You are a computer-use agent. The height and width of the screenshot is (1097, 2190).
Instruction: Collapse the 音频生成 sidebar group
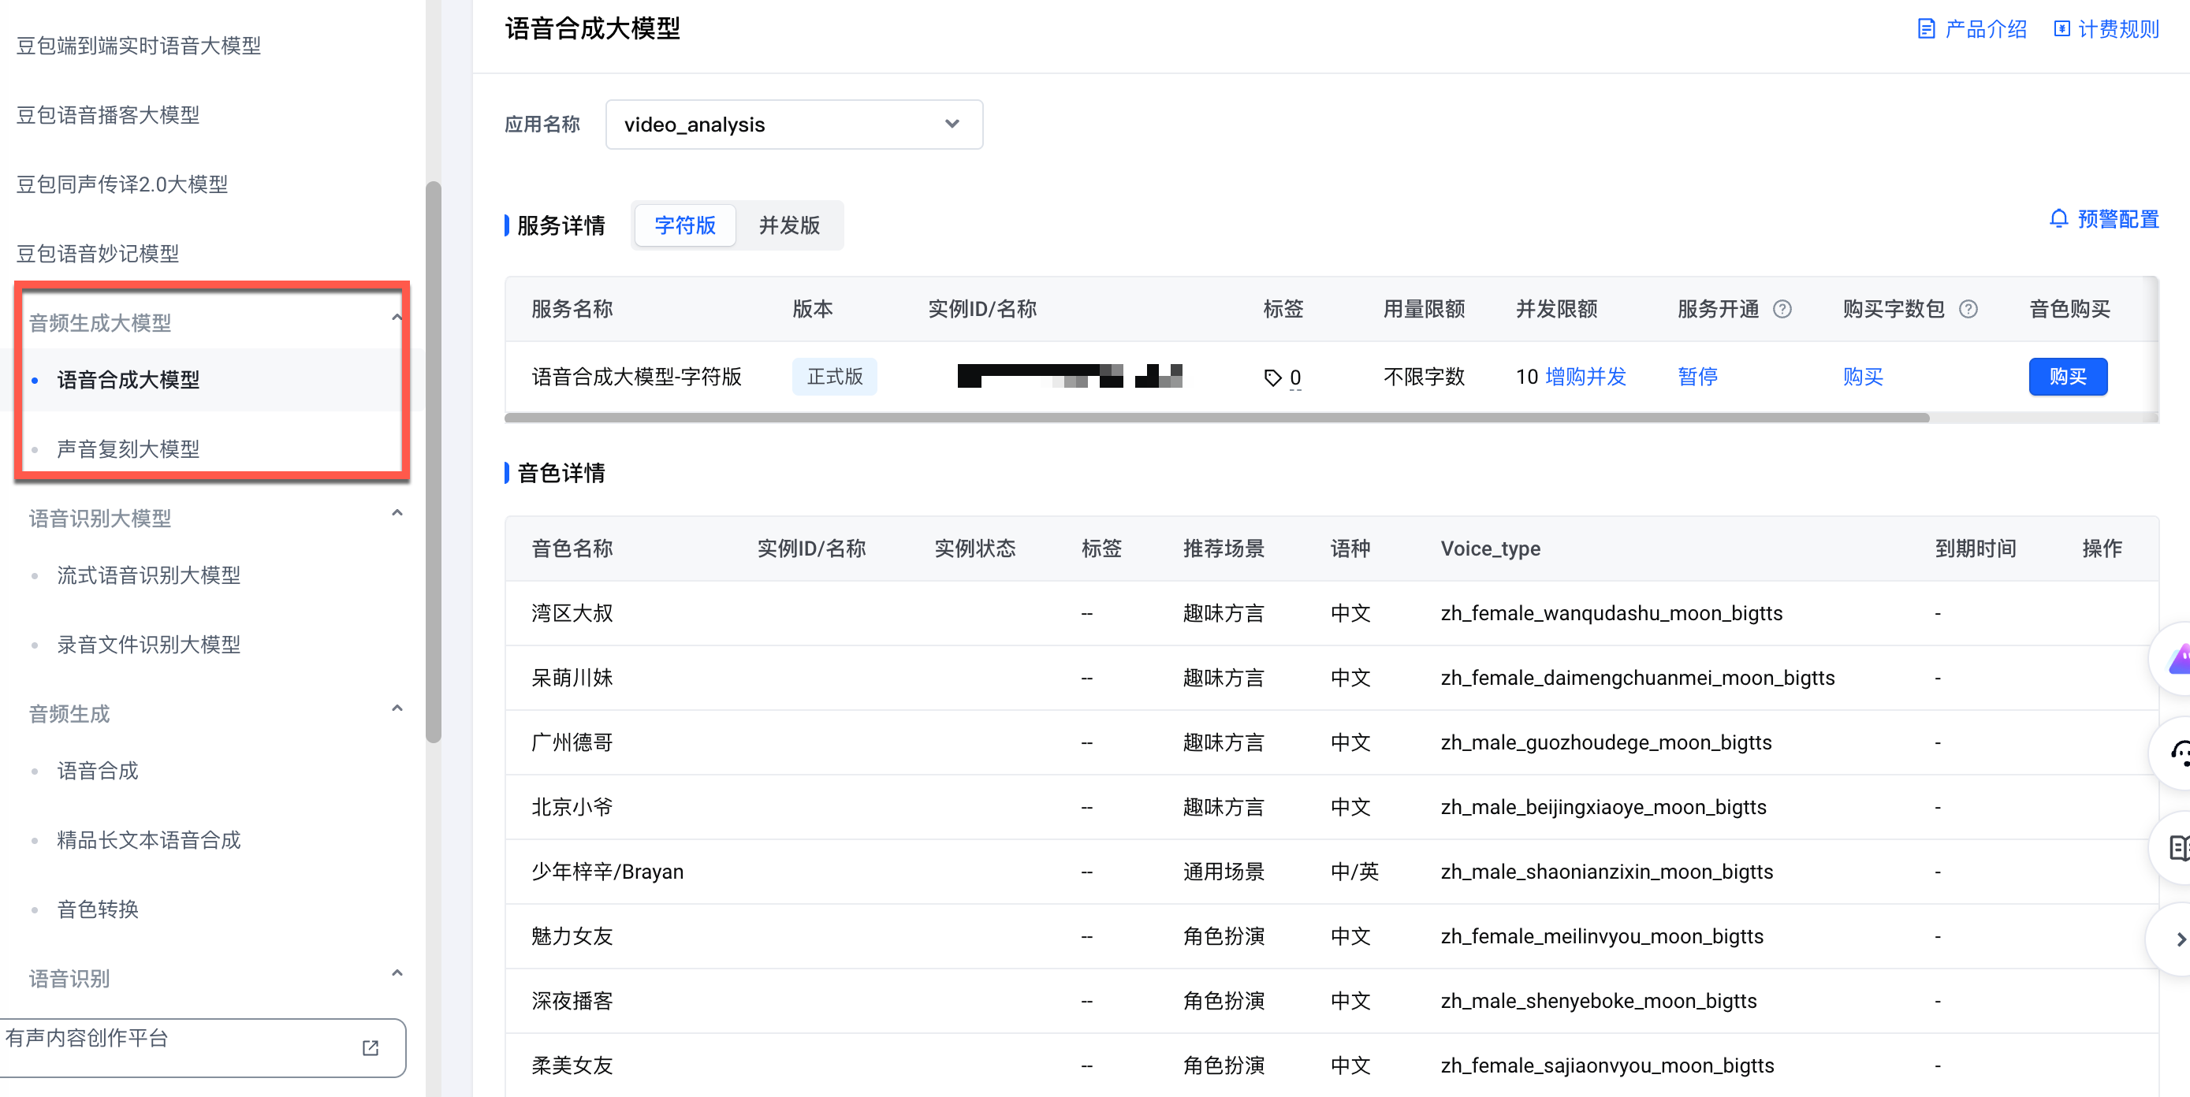(397, 708)
